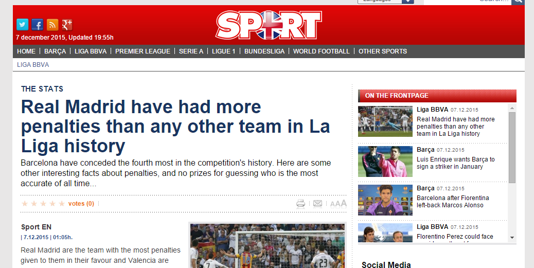Open the Facebook social icon
Screen dimensions: 534x268
[38, 25]
